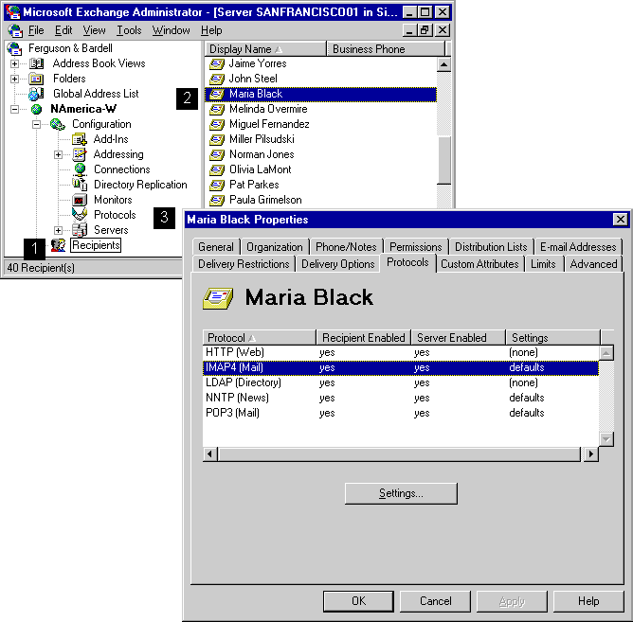
Task: Switch to the General tab
Action: click(x=216, y=247)
